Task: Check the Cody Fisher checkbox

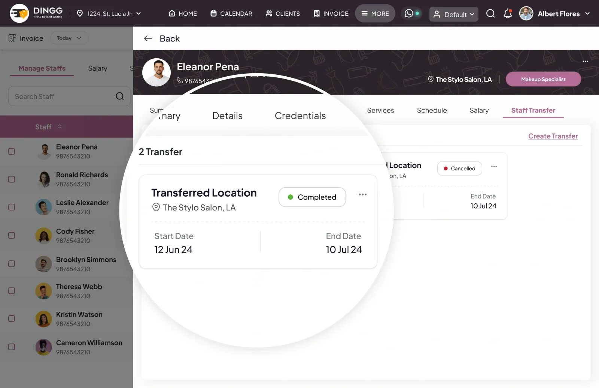Action: (12, 235)
